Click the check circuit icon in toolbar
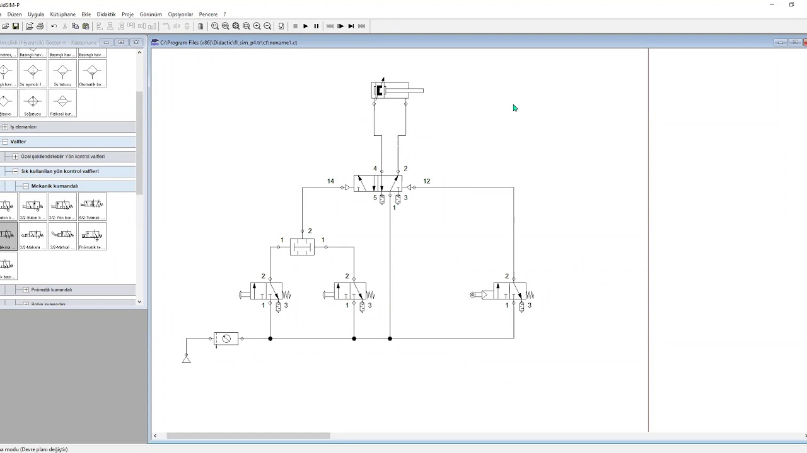 pyautogui.click(x=281, y=26)
